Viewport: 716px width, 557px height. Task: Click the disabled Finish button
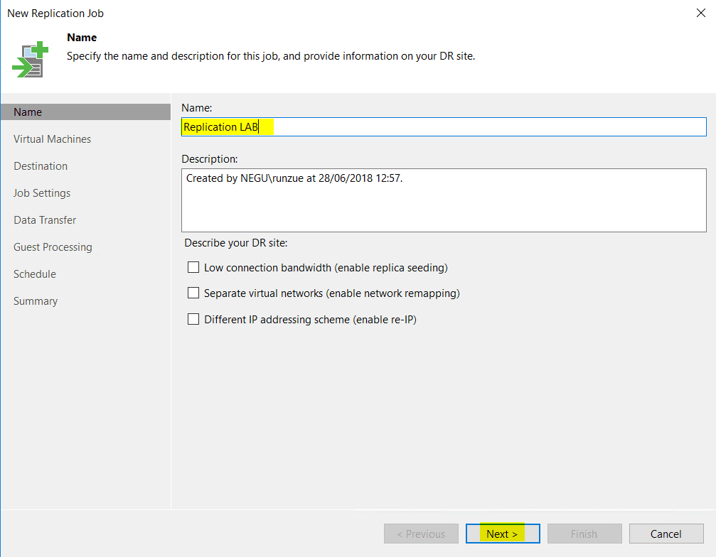click(x=584, y=534)
